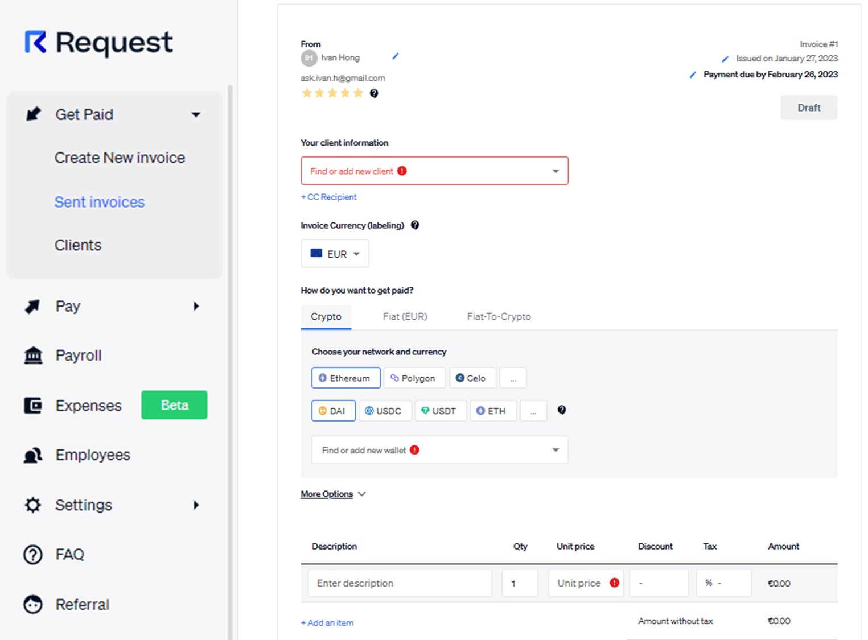Click Issued on January 27, 2023 text
The height and width of the screenshot is (640, 868).
pyautogui.click(x=787, y=58)
